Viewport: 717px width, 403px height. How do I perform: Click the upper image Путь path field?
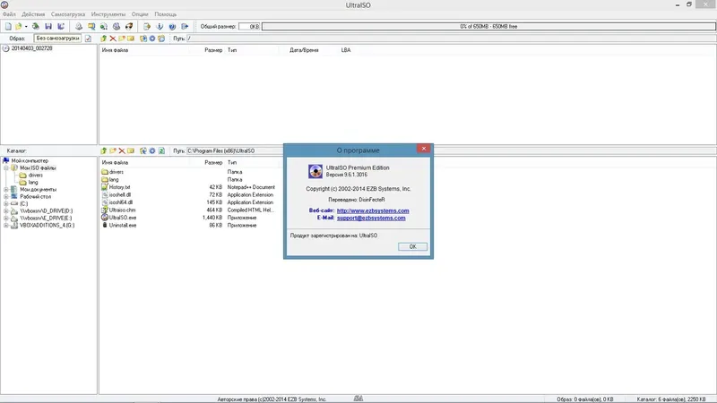coord(451,39)
